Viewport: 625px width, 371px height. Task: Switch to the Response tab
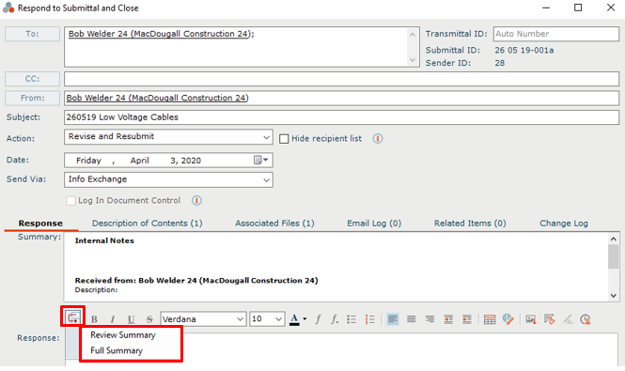pyautogui.click(x=40, y=224)
